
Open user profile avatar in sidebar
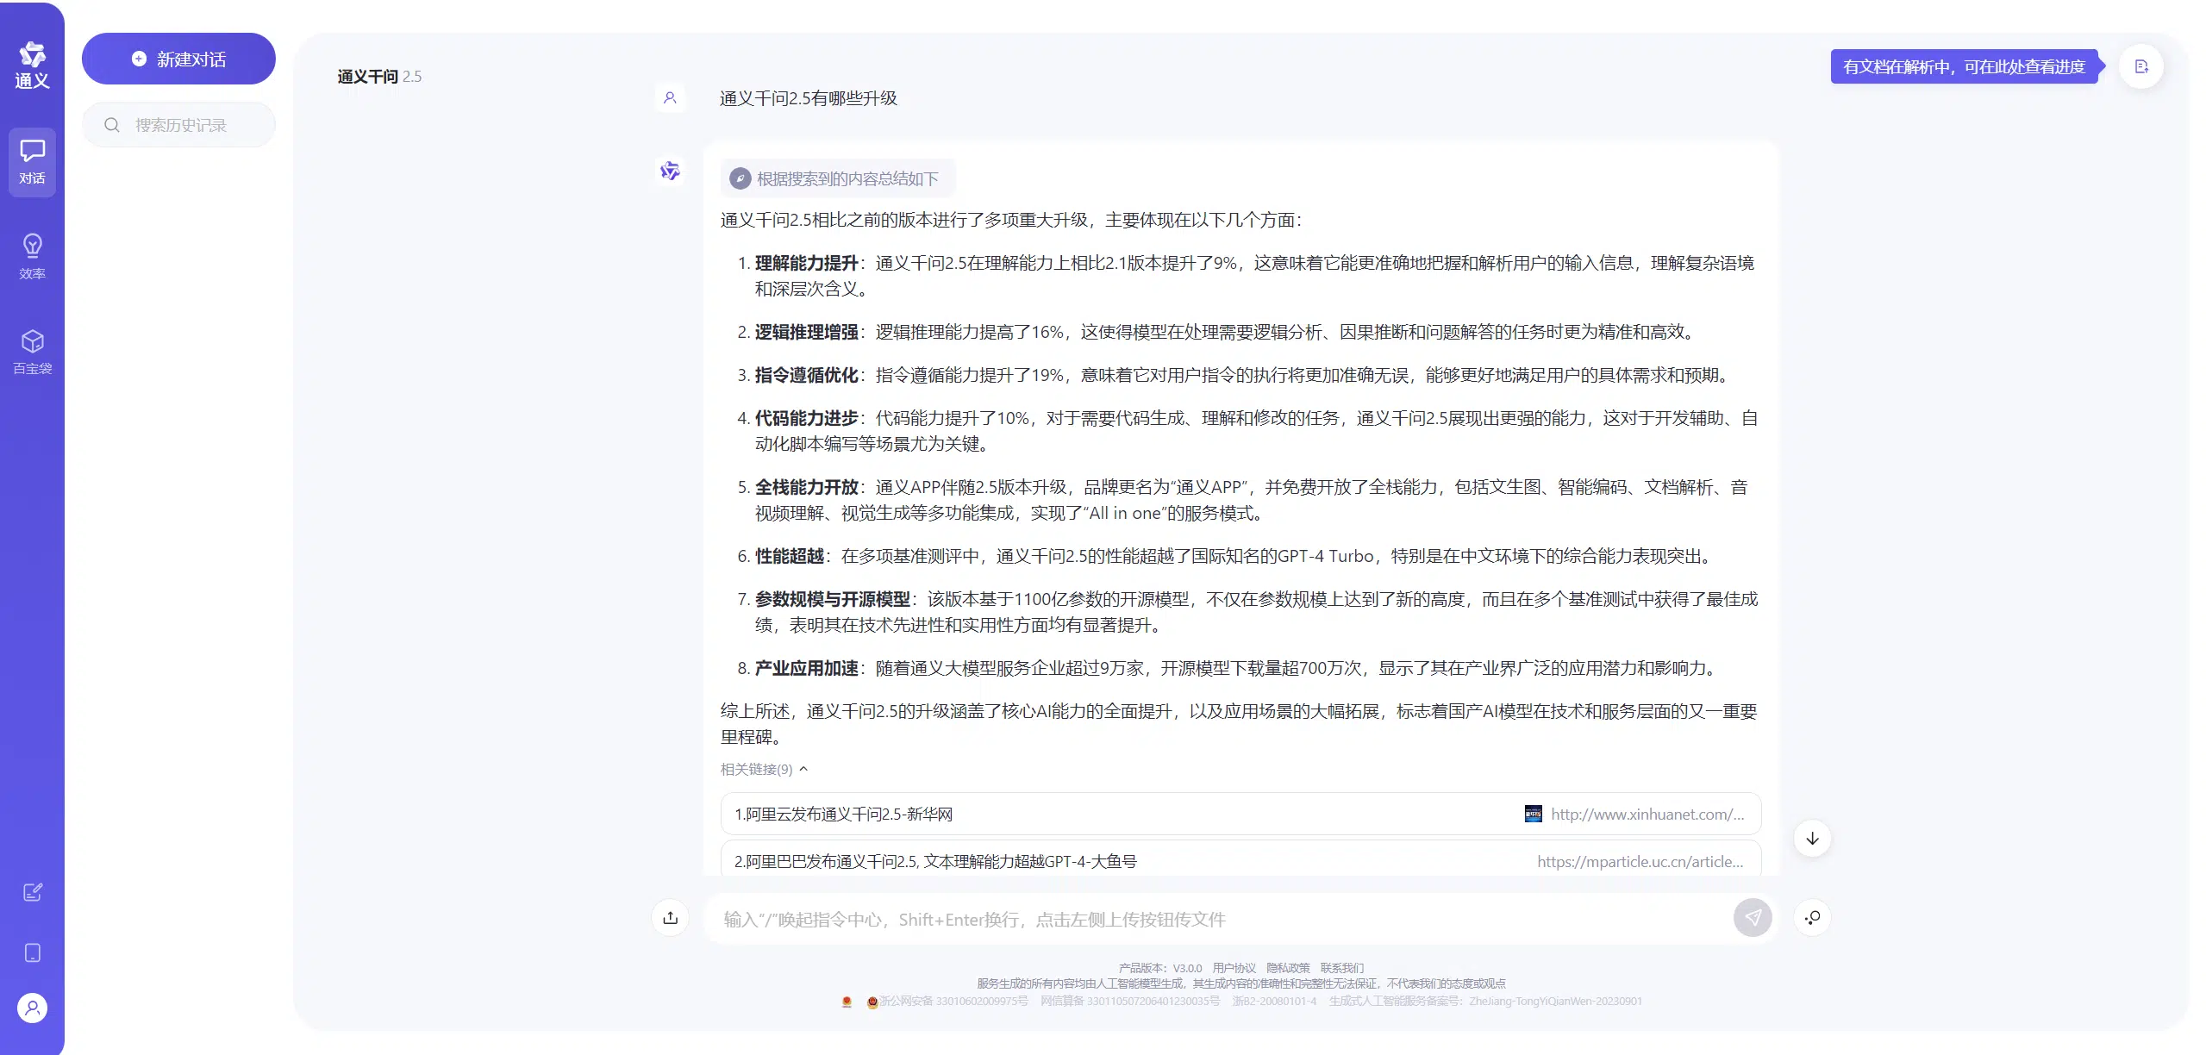point(32,1008)
